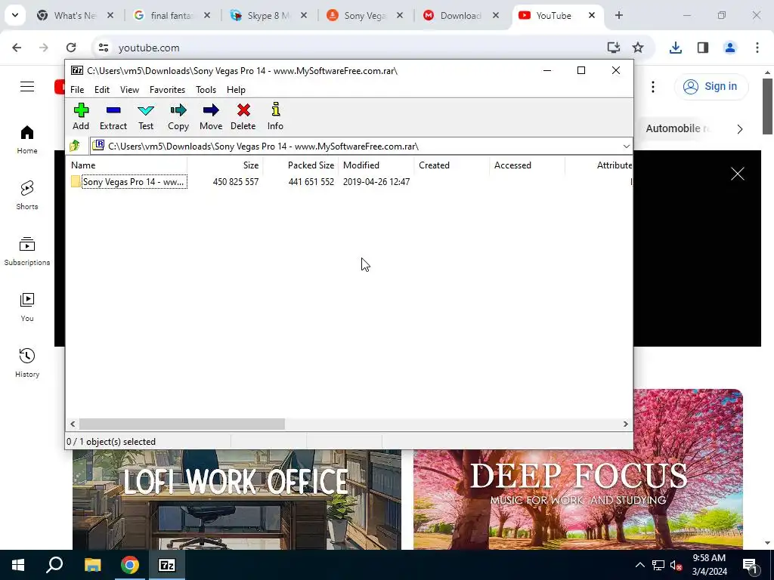Open the Chrome profile avatar
Viewport: 774px width, 580px height.
[x=729, y=48]
